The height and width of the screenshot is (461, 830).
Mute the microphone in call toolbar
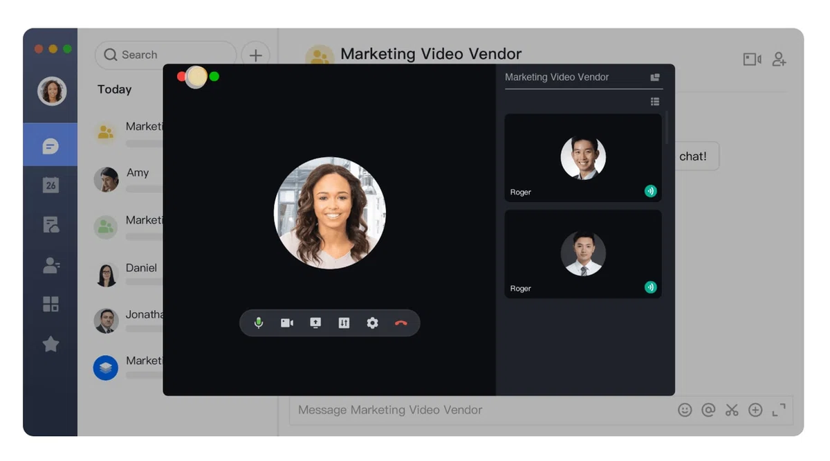tap(259, 323)
